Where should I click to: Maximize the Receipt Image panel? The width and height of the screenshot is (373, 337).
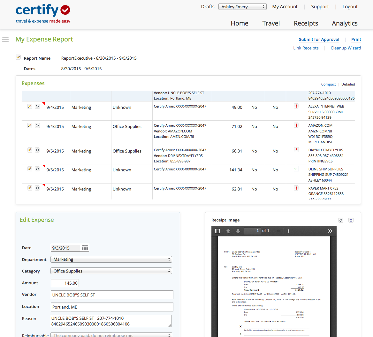pyautogui.click(x=351, y=220)
